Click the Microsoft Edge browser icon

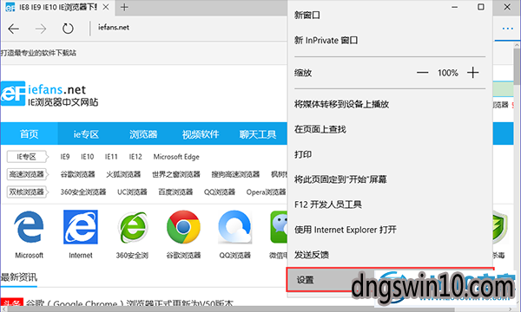click(x=29, y=227)
